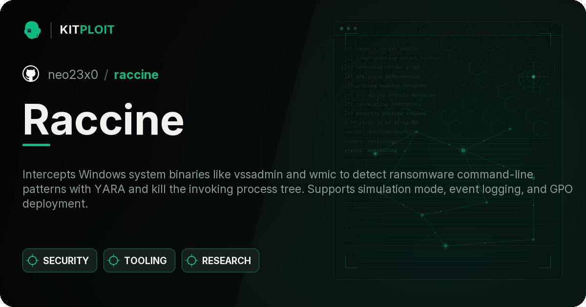Click the 'resolving threat graph' terminal line

click(382, 67)
